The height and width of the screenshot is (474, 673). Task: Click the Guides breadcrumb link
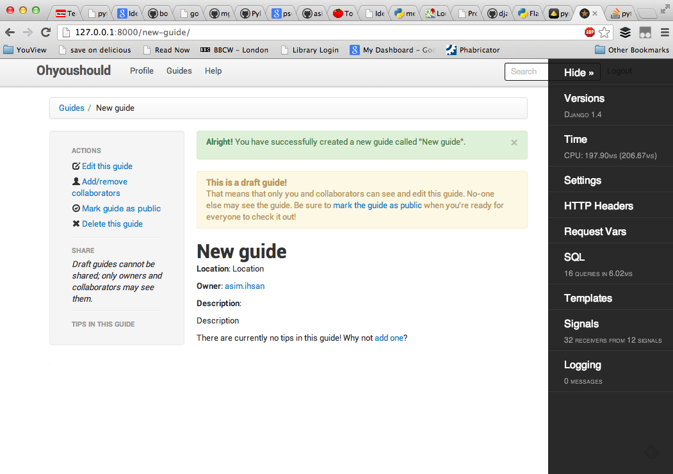tap(71, 108)
